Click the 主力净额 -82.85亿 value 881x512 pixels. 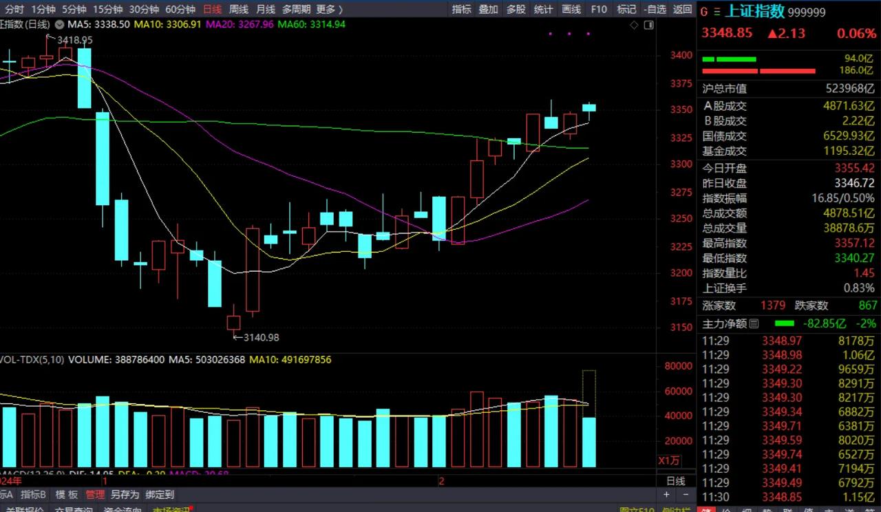tap(824, 323)
